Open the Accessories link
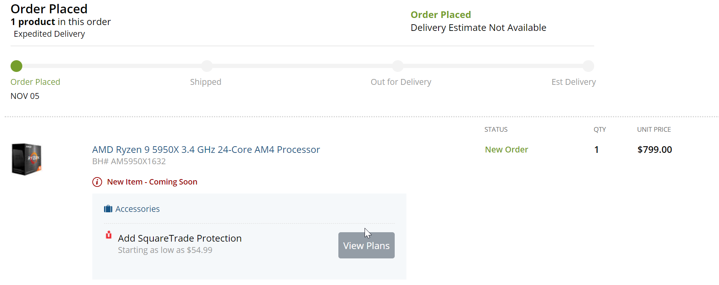This screenshot has height=285, width=719. tap(137, 209)
